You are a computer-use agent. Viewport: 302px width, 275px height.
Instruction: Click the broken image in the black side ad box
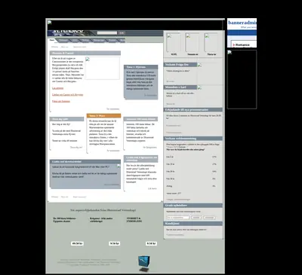(230, 52)
